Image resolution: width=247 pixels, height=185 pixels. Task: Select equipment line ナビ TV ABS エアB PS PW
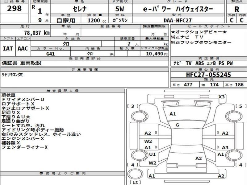[203, 63]
